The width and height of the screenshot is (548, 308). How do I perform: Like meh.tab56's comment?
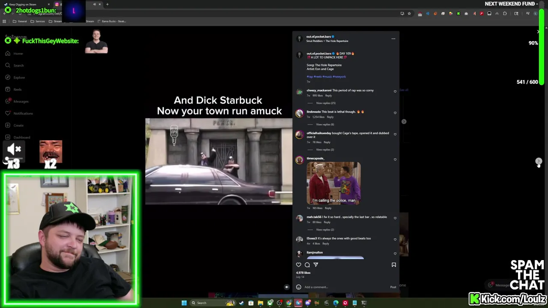pos(395,218)
